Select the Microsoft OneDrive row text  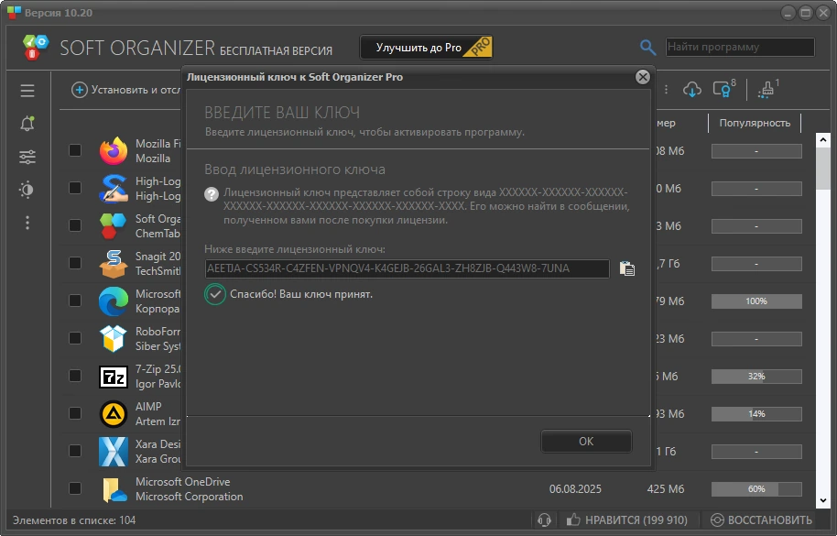coord(189,489)
